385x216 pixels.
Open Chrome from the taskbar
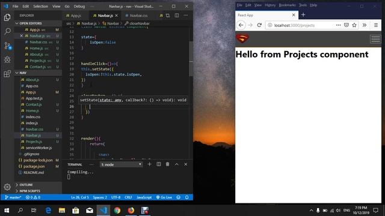[x=117, y=210]
